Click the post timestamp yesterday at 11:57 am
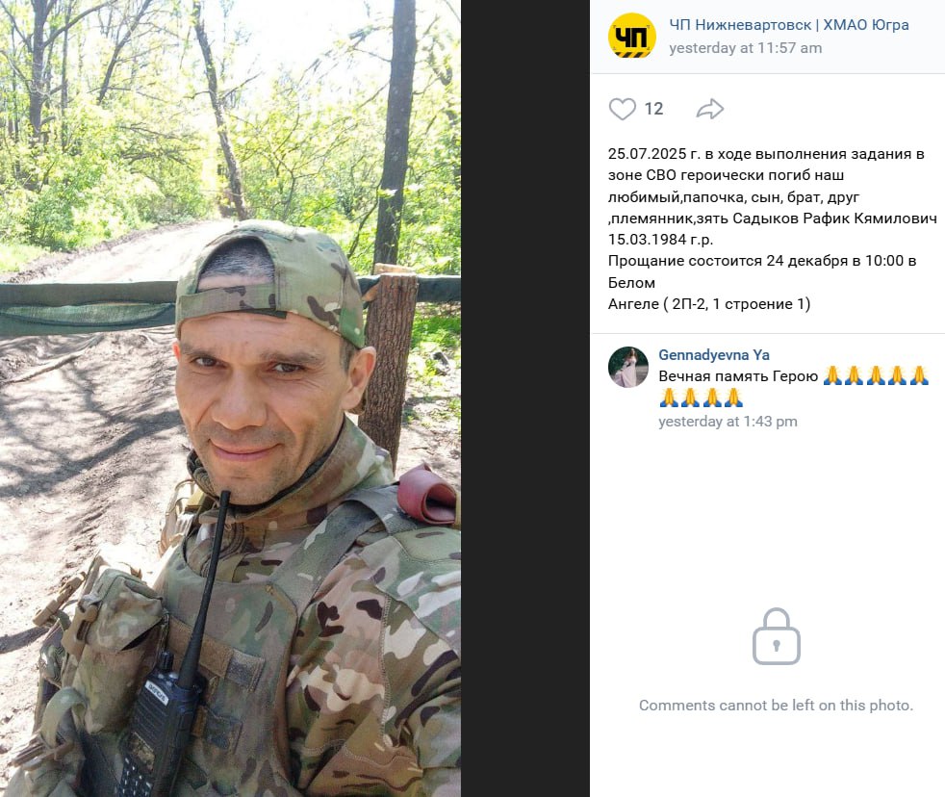 745,48
